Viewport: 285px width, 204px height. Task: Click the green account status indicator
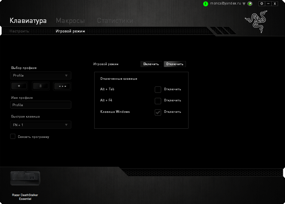(x=206, y=3)
